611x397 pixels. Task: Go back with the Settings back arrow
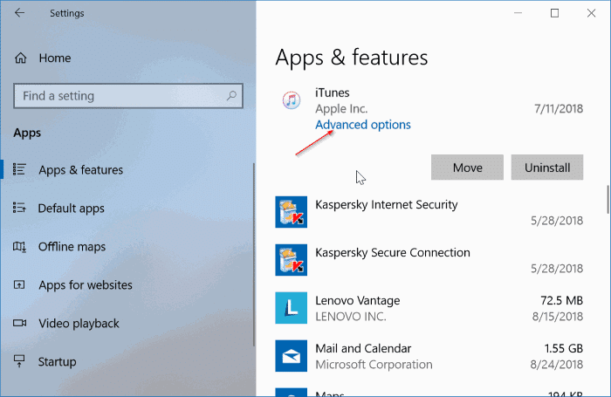pyautogui.click(x=19, y=13)
